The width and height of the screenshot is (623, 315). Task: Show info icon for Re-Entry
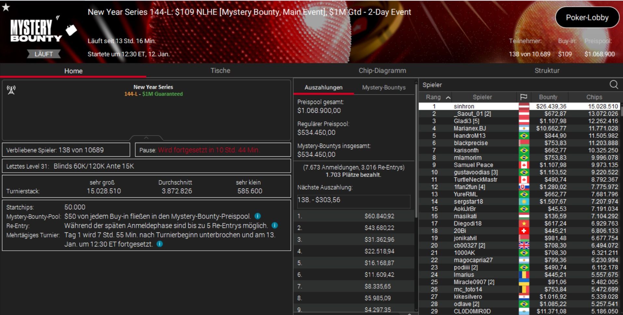(x=274, y=225)
